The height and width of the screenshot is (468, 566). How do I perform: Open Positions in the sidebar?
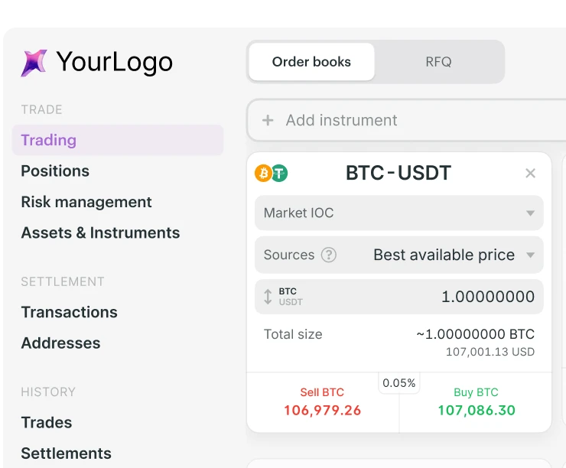(x=55, y=171)
